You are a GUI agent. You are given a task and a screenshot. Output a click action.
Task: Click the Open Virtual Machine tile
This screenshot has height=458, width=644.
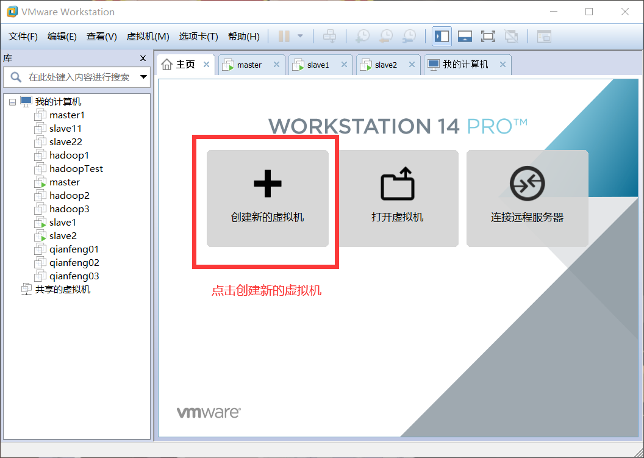[398, 198]
